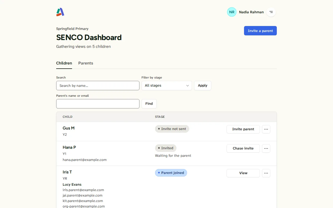Select the Children tab
The image size is (333, 208).
64,63
